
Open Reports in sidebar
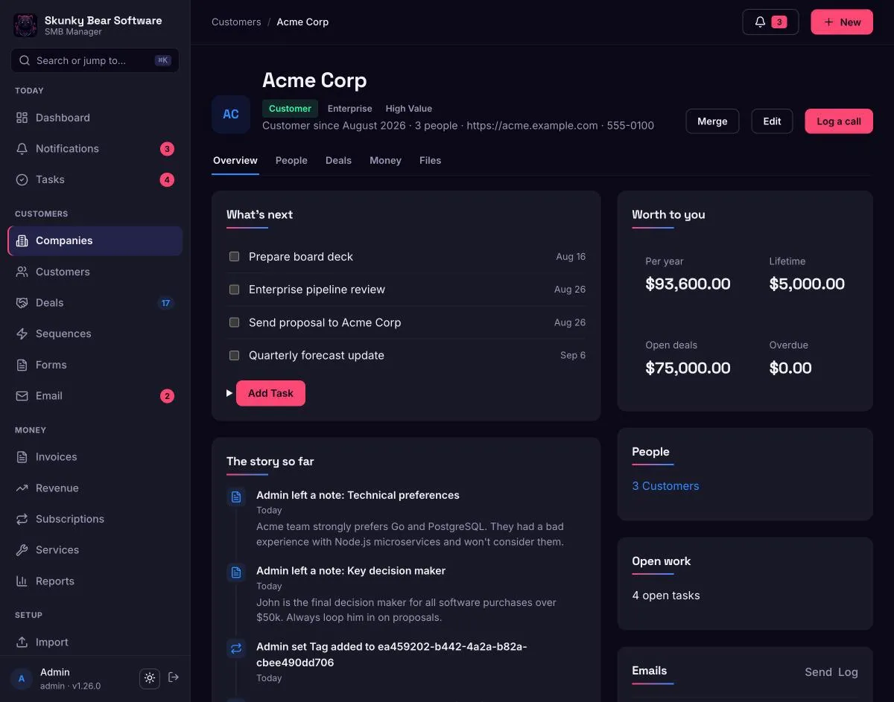(95, 581)
